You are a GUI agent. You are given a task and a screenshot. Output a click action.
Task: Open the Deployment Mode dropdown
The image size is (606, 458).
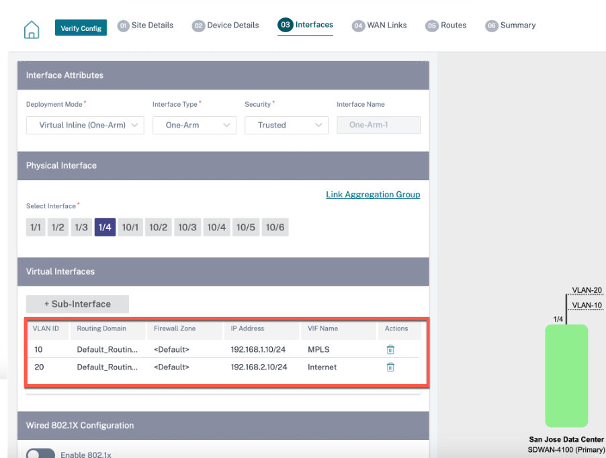coord(85,125)
